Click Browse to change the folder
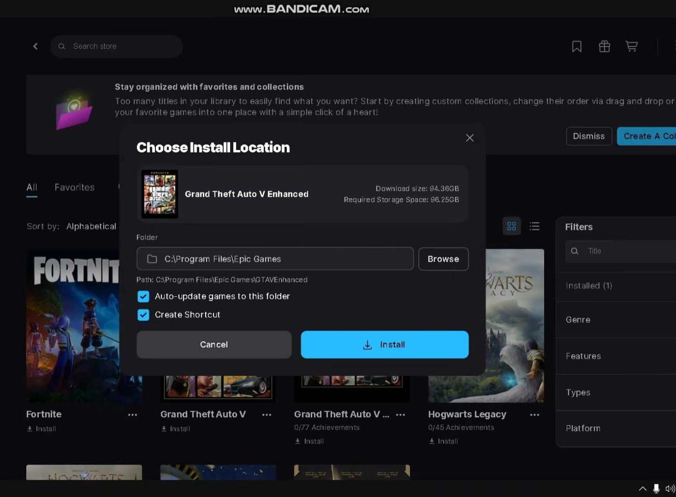Viewport: 676px width, 497px height. pyautogui.click(x=443, y=259)
